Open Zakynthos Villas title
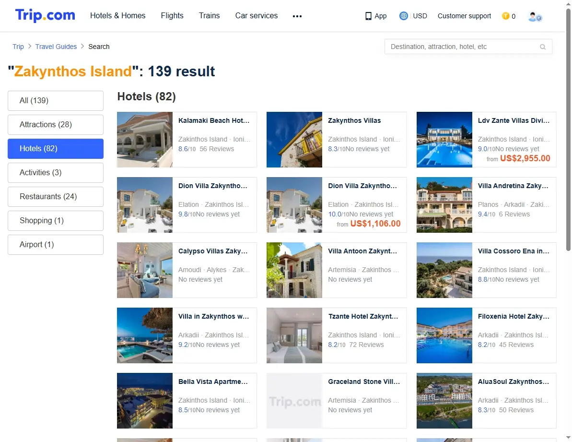This screenshot has height=442, width=572. [x=354, y=121]
